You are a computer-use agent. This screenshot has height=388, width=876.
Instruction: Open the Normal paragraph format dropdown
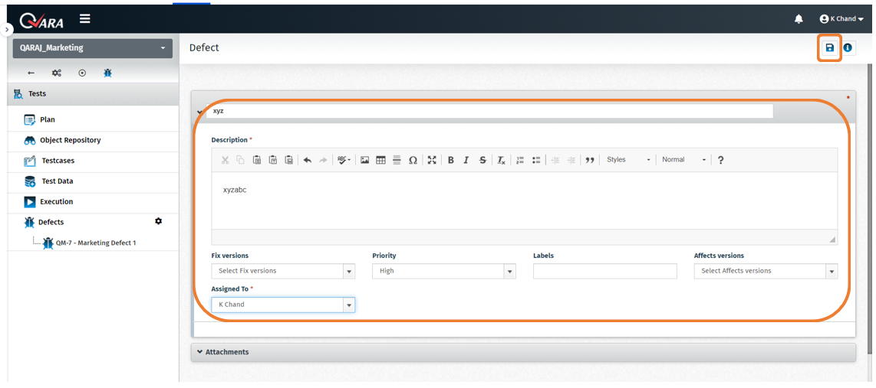(x=683, y=160)
